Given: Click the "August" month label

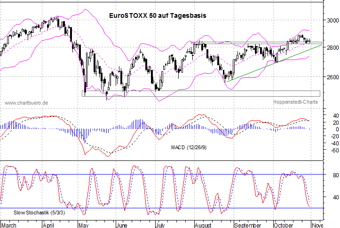Looking at the screenshot, I should tap(203, 225).
